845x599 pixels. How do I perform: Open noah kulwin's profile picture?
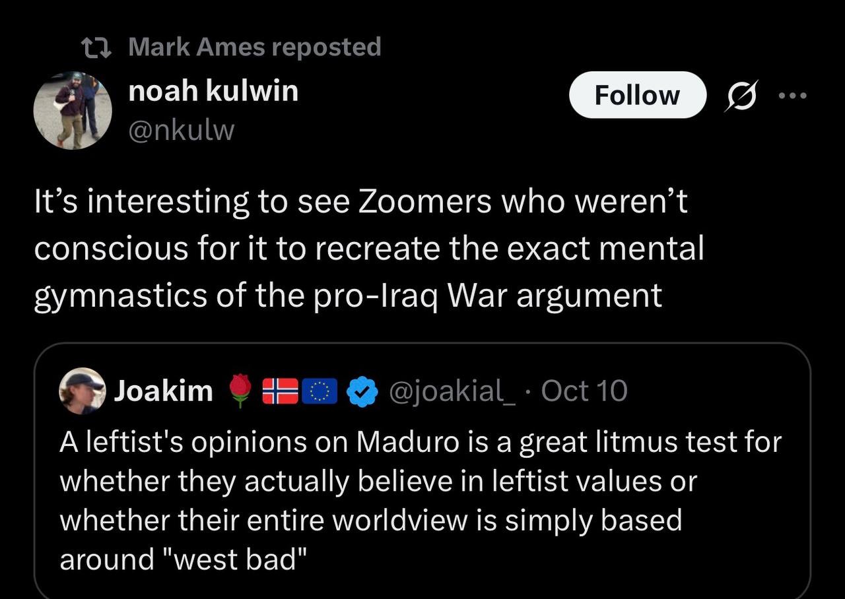click(73, 110)
